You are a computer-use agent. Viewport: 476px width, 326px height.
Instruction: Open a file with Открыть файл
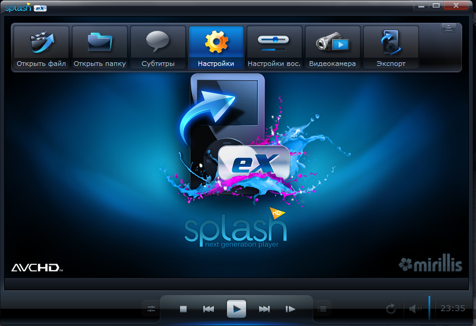click(41, 48)
